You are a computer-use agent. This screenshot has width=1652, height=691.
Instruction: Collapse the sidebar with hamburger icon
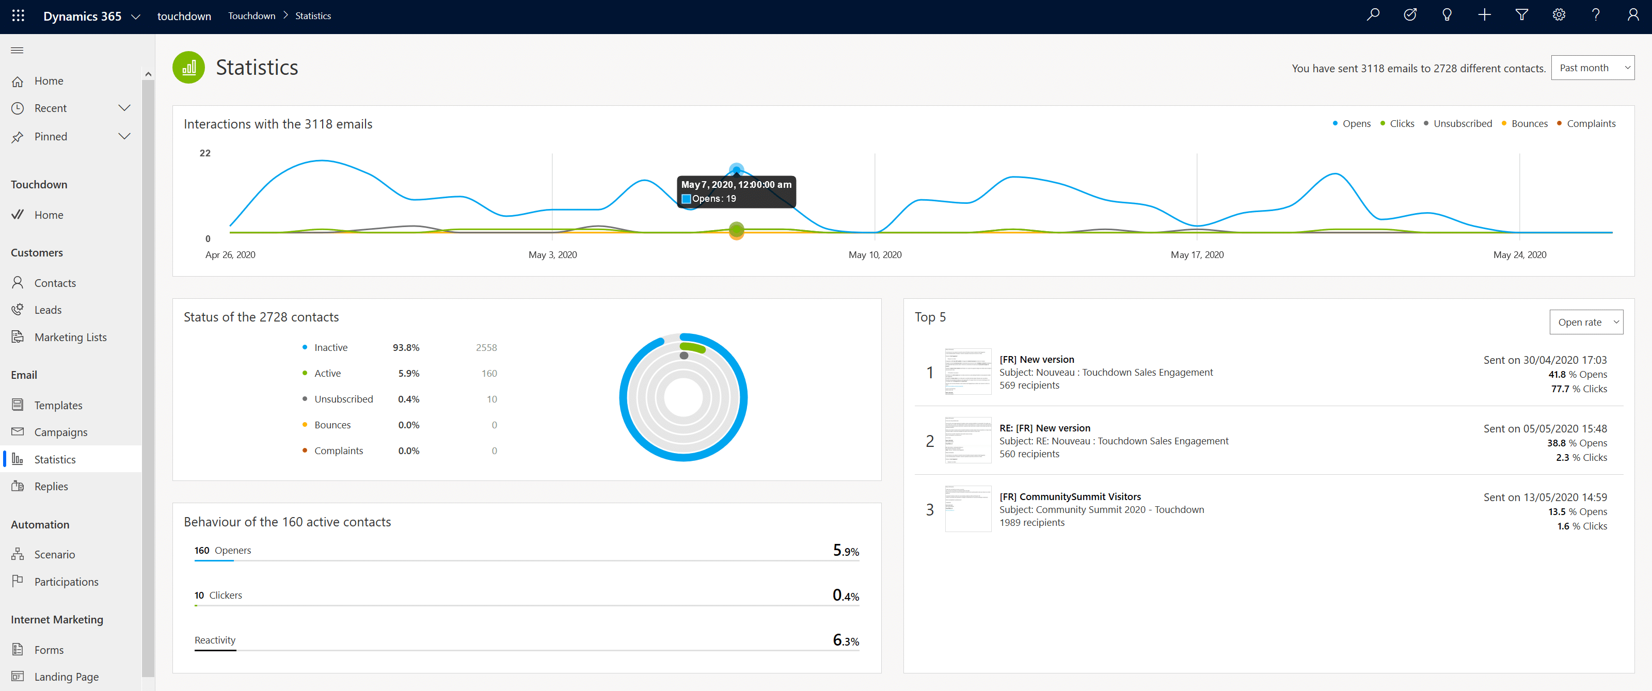point(18,50)
